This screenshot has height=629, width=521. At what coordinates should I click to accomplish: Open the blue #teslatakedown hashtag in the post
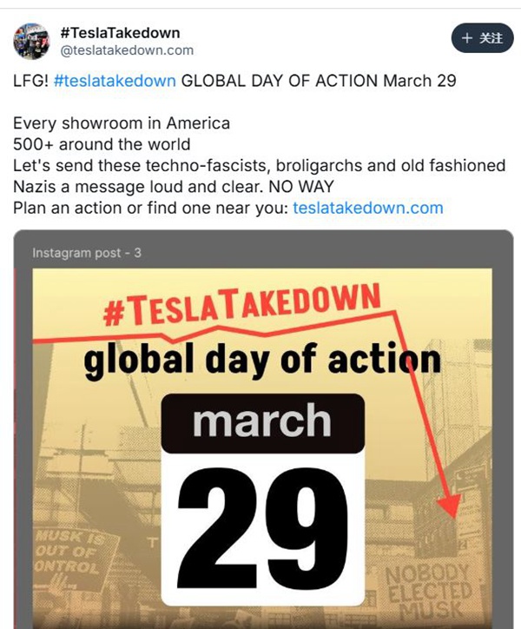tap(115, 81)
